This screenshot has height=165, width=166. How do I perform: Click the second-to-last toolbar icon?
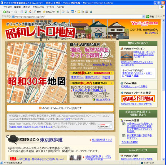(x=87, y=12)
